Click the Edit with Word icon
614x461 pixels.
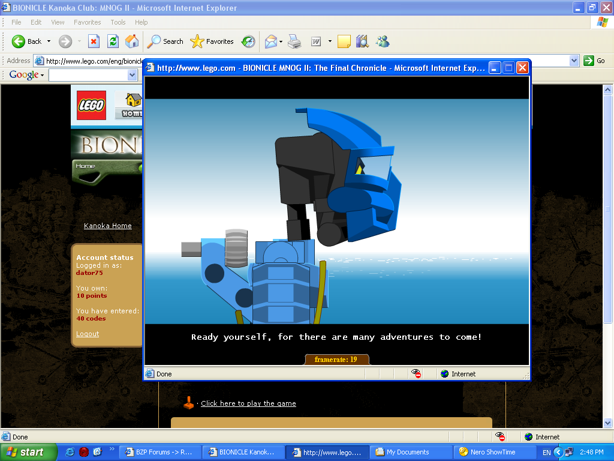pos(315,41)
